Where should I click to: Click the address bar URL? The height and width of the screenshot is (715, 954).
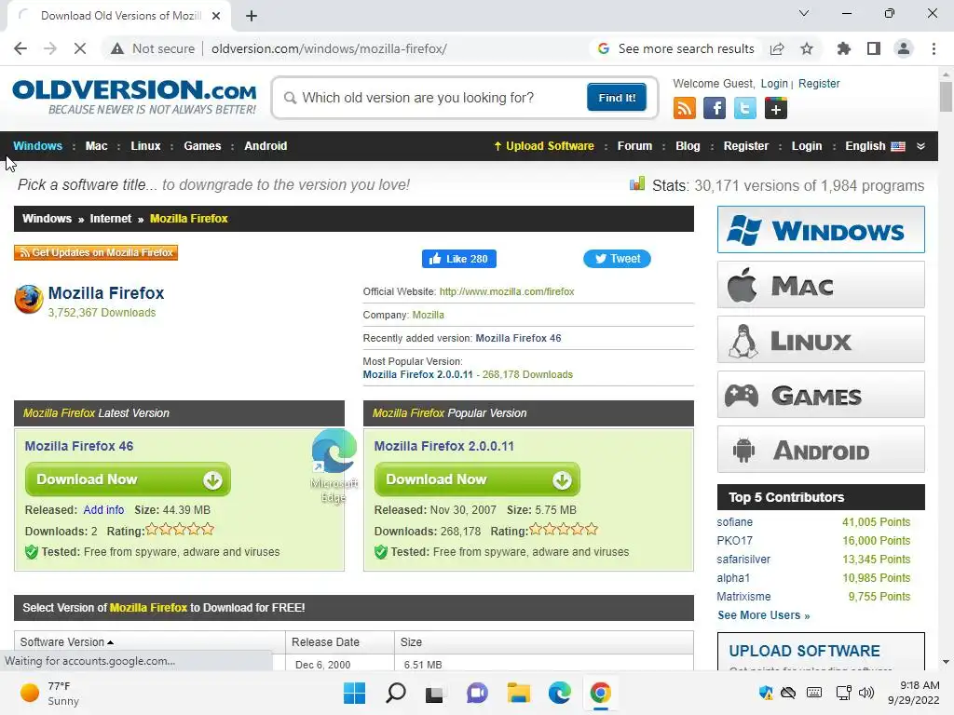(329, 48)
